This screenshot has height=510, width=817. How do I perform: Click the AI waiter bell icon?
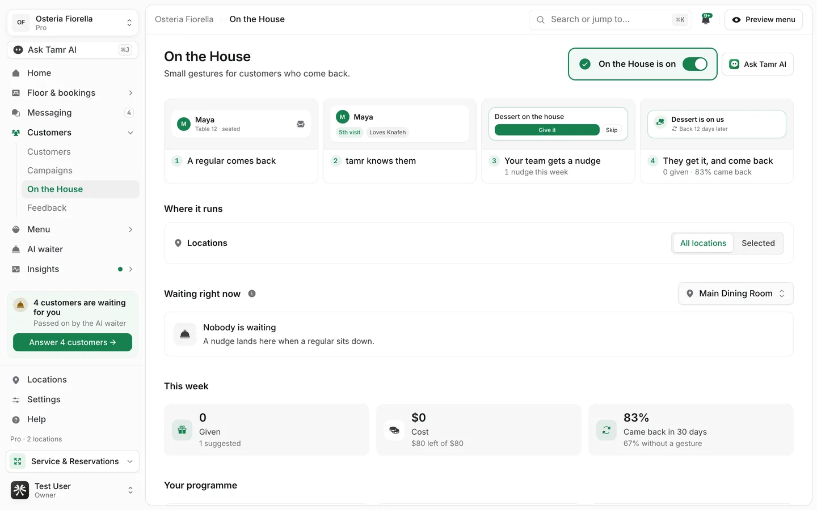coord(16,249)
